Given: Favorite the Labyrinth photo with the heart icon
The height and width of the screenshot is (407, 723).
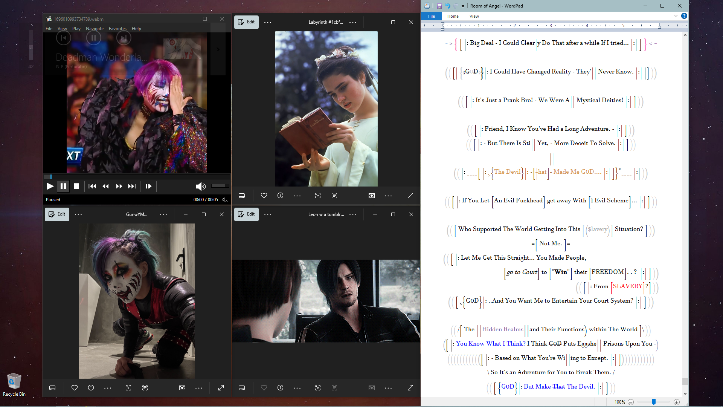Looking at the screenshot, I should pos(264,196).
